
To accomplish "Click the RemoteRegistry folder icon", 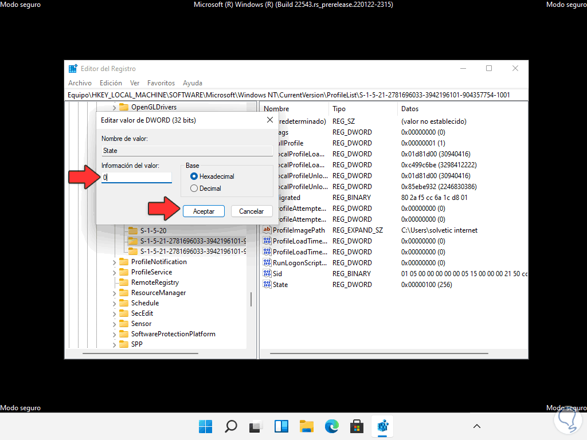I will click(124, 282).
